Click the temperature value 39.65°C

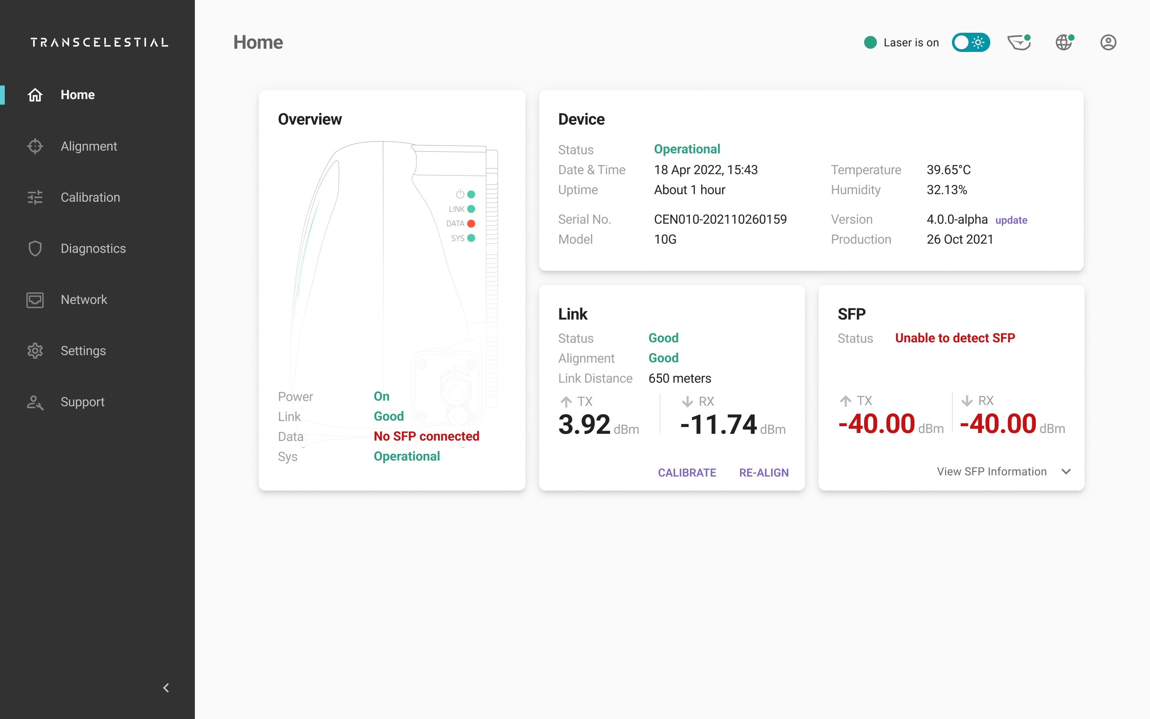pos(948,170)
